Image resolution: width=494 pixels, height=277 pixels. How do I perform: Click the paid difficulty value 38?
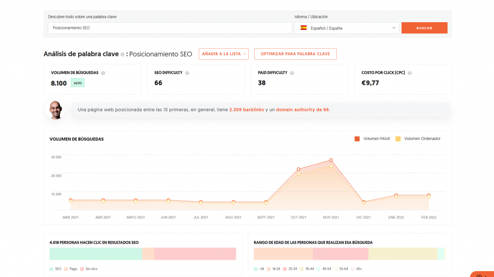(261, 83)
